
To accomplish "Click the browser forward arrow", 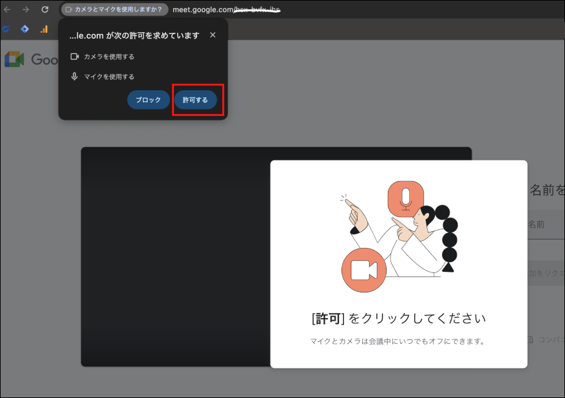I will (x=26, y=10).
